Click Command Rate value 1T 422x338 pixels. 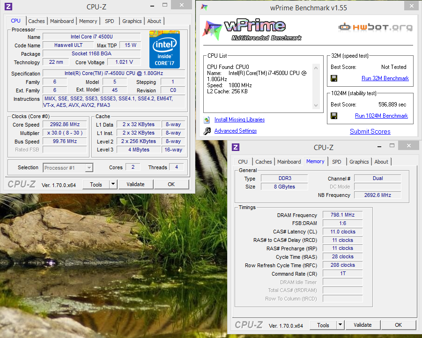point(342,273)
